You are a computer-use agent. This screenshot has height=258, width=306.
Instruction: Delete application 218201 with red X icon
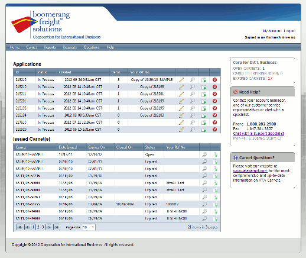(214, 101)
